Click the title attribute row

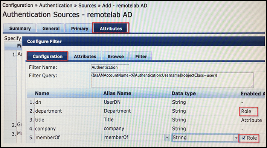click(146, 120)
